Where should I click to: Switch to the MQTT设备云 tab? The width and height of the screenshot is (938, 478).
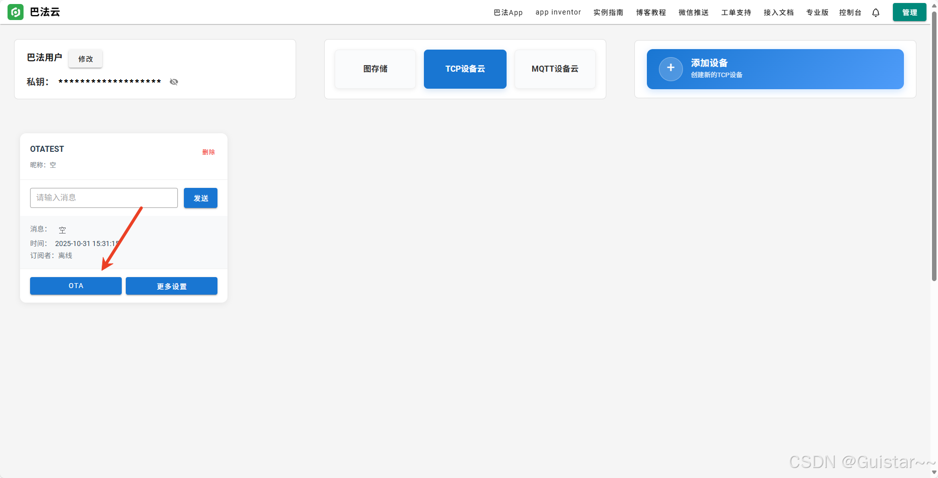tap(555, 69)
